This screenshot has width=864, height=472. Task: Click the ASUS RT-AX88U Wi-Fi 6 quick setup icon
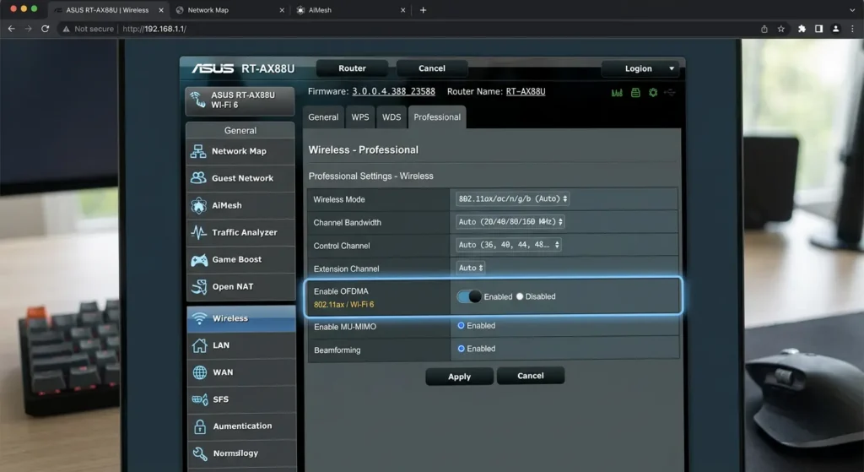click(x=197, y=100)
